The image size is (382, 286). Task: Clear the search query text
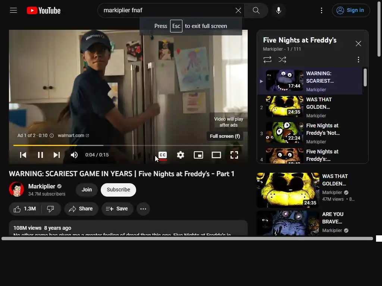click(x=238, y=10)
